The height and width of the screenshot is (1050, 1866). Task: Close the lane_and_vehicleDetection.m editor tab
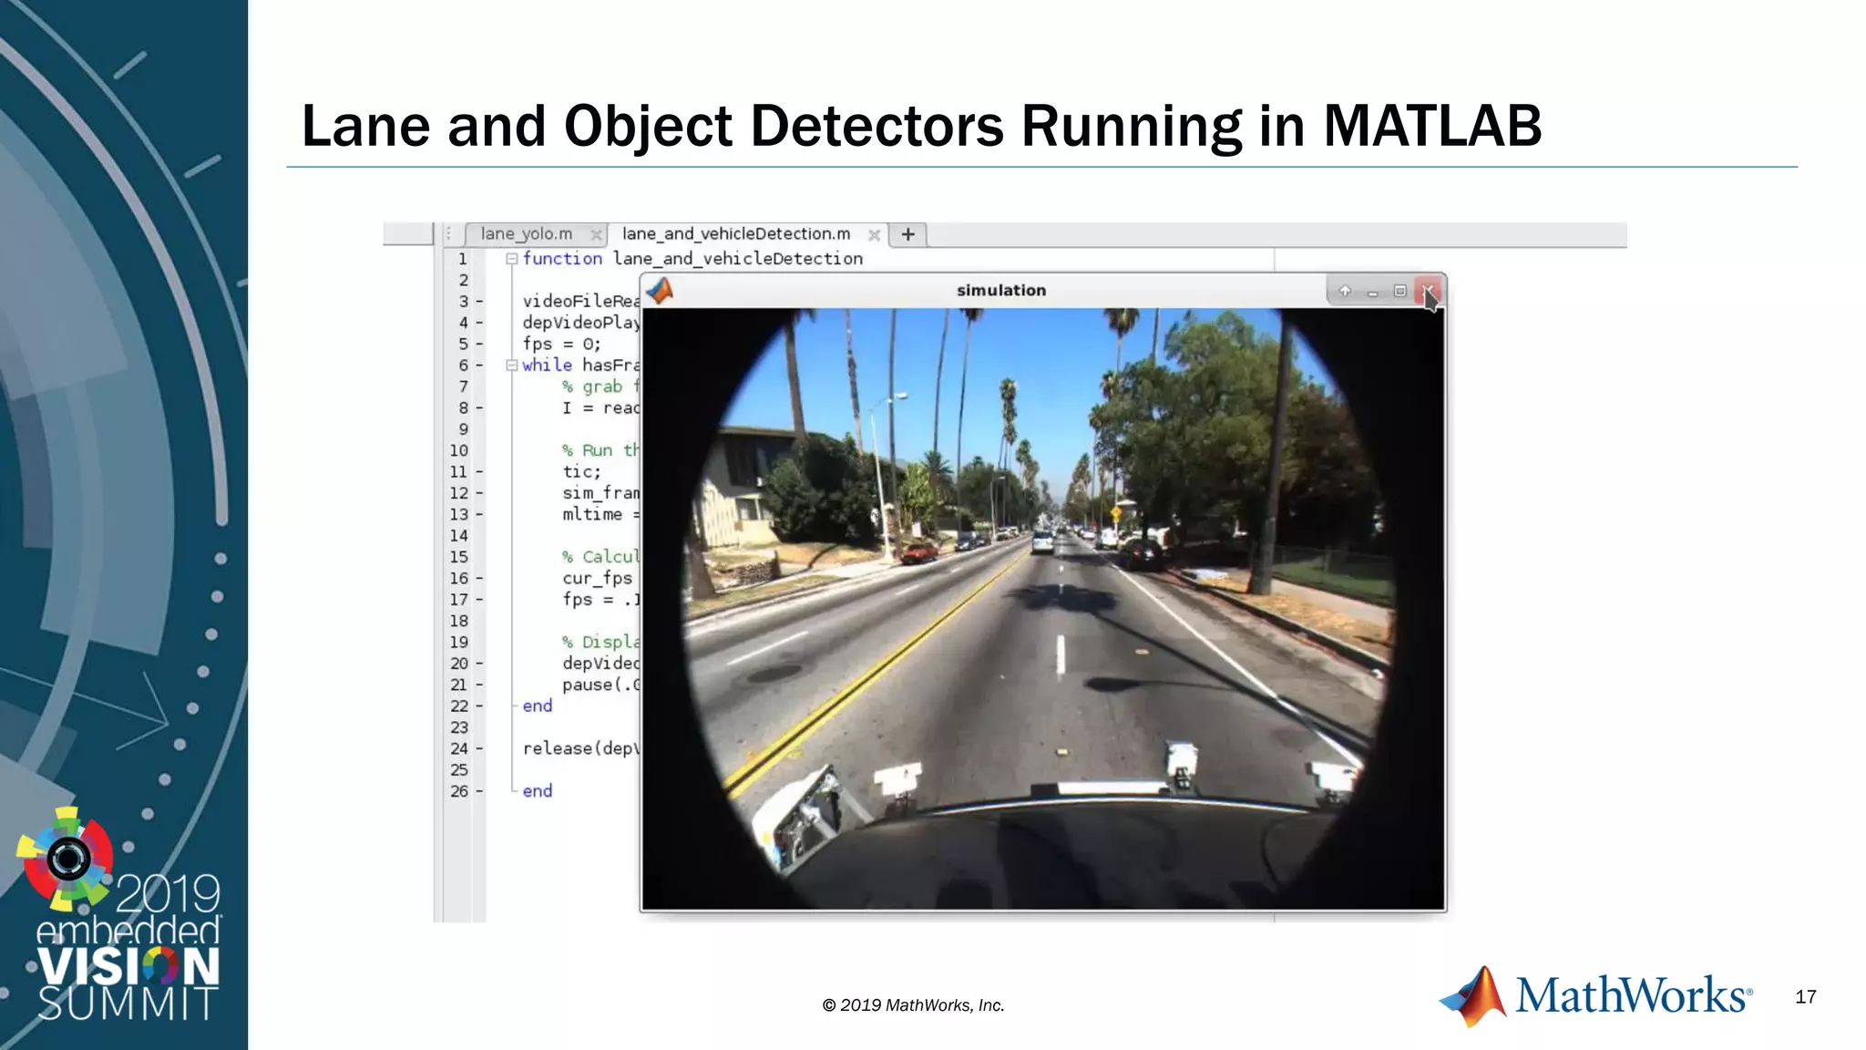[x=874, y=235]
